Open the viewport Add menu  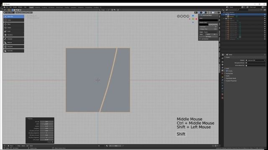point(26,12)
